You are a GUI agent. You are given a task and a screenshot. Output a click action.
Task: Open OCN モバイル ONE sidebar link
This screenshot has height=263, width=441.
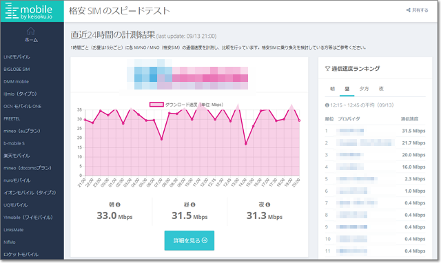(23, 106)
